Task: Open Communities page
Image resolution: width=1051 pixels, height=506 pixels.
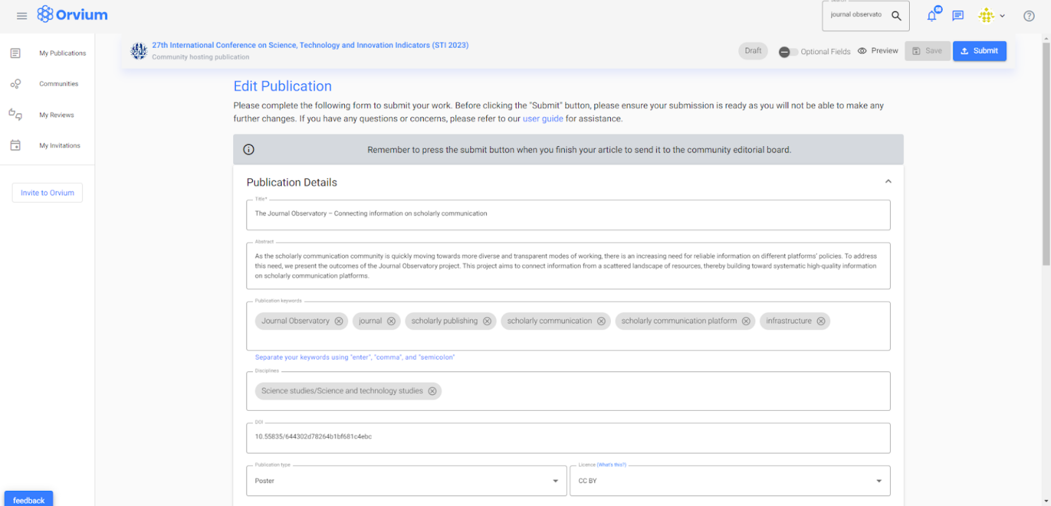Action: (59, 84)
